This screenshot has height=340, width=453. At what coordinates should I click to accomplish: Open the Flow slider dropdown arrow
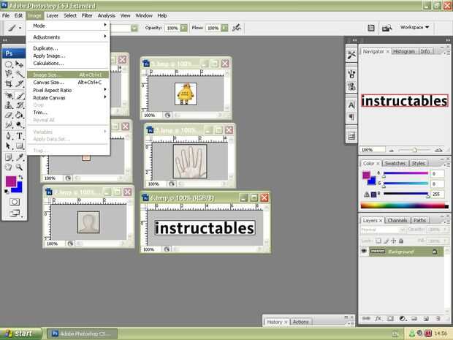click(x=224, y=28)
